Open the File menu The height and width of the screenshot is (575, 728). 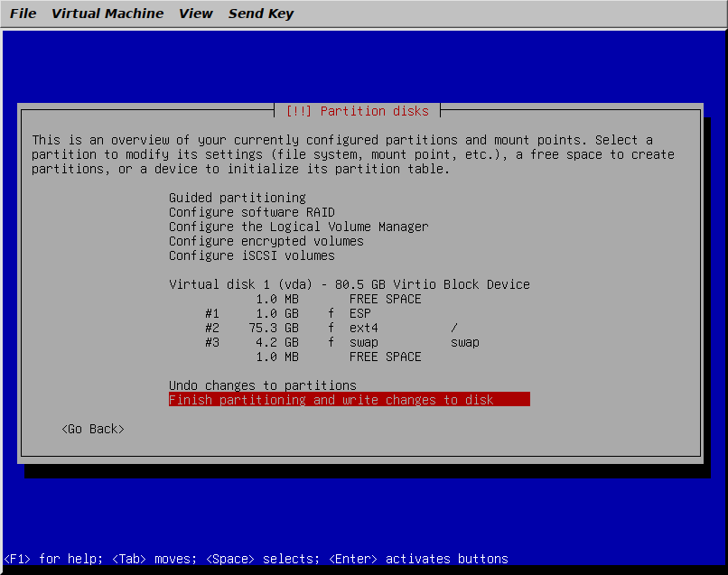(23, 14)
